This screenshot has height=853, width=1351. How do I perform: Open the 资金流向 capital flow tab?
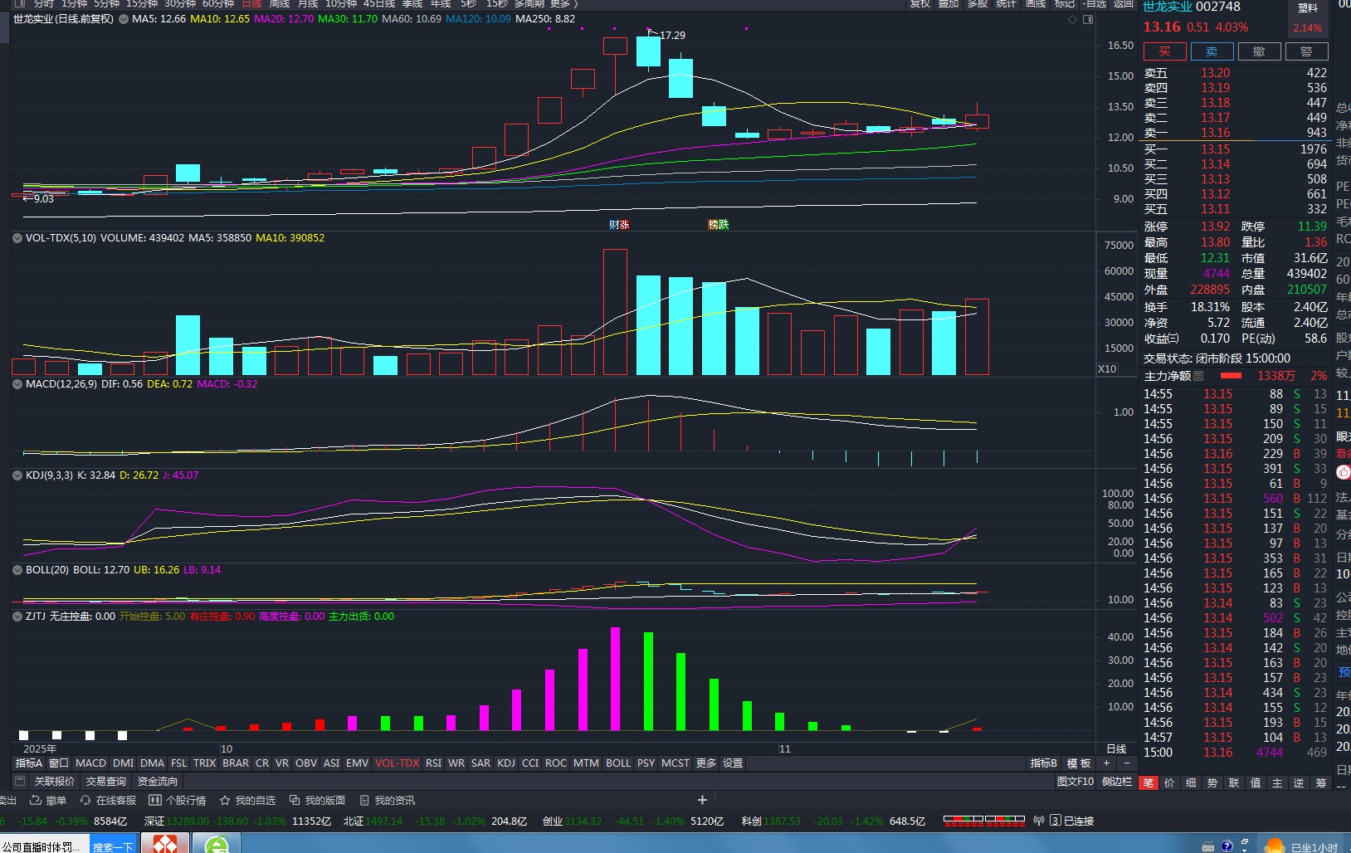click(158, 782)
